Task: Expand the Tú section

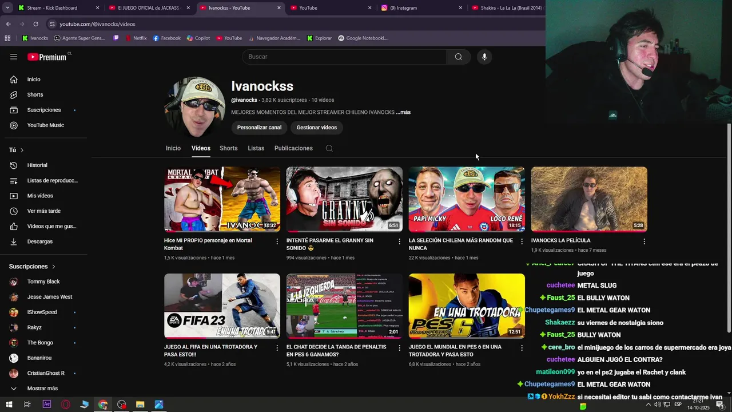Action: (17, 150)
